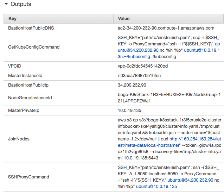The height and width of the screenshot is (195, 224).
Task: Open ubuntu@34.200.232.90 link in SSHProxyCommand
Action: click(190, 180)
